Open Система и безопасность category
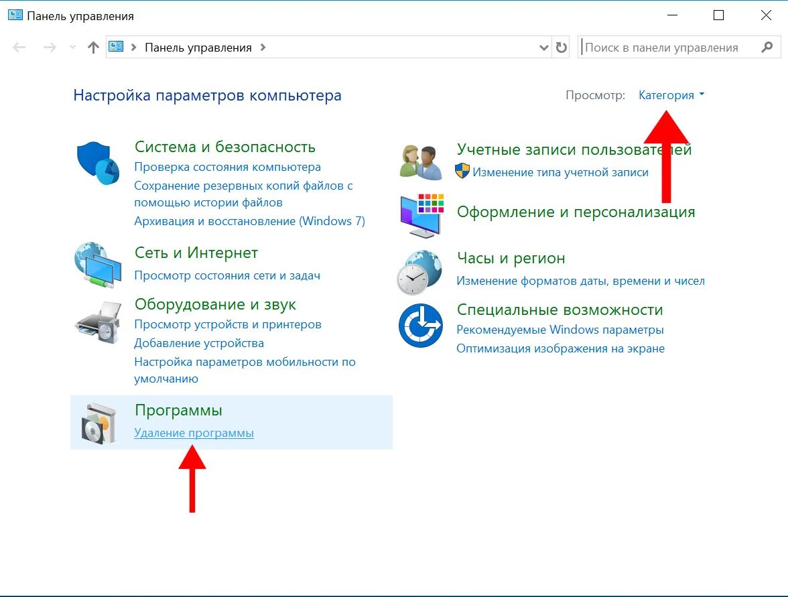The width and height of the screenshot is (788, 597). pos(225,147)
